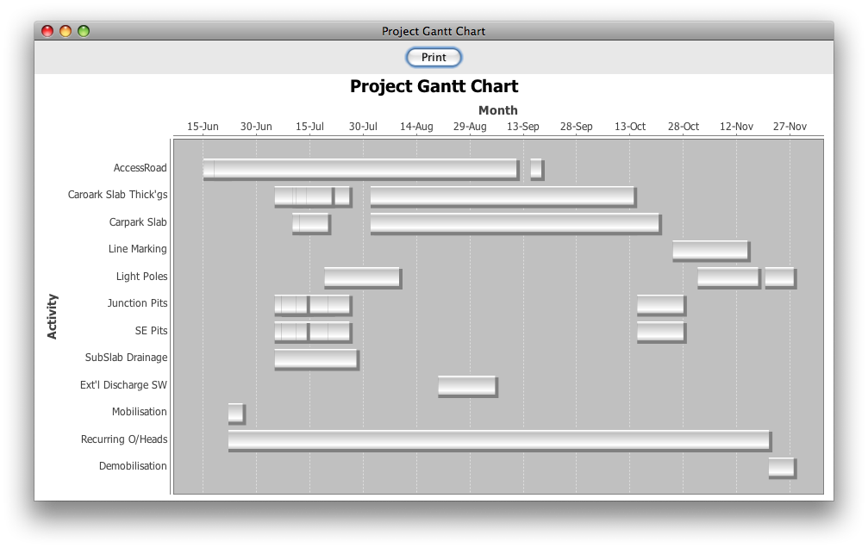This screenshot has width=868, height=548.
Task: Click the 30-Jun date tick label
Action: coord(256,126)
